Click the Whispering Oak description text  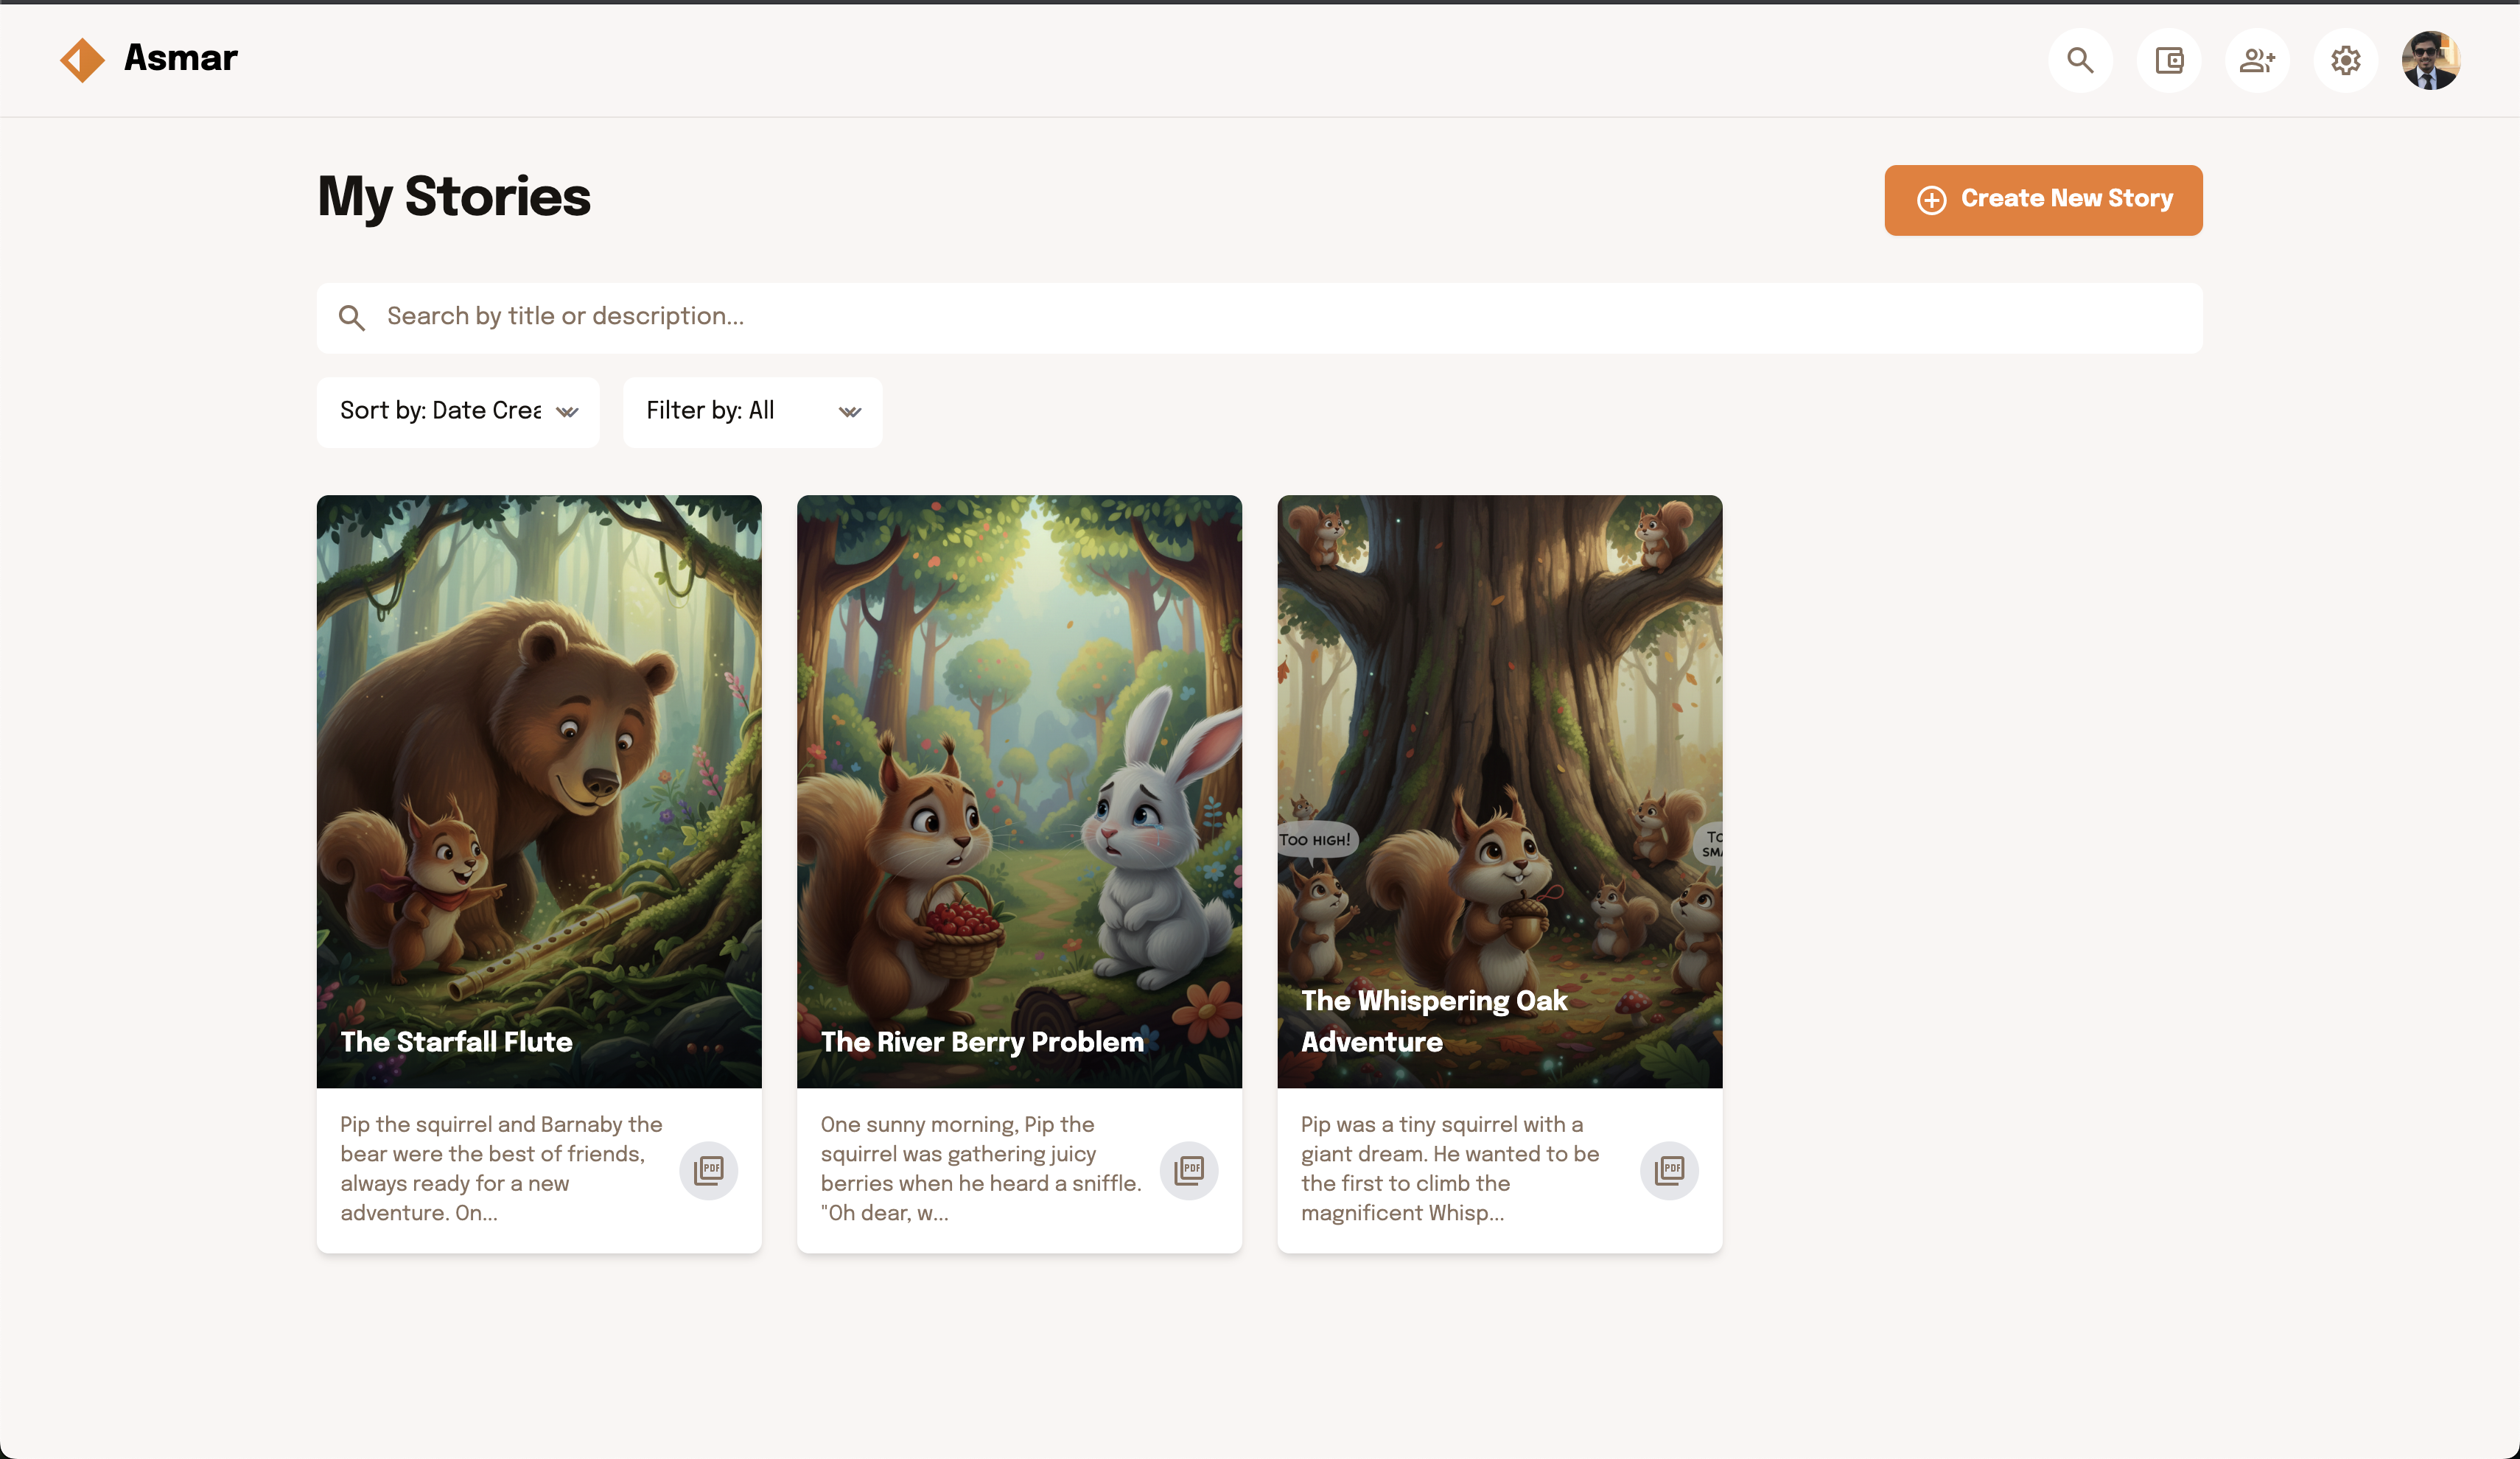click(1450, 1168)
